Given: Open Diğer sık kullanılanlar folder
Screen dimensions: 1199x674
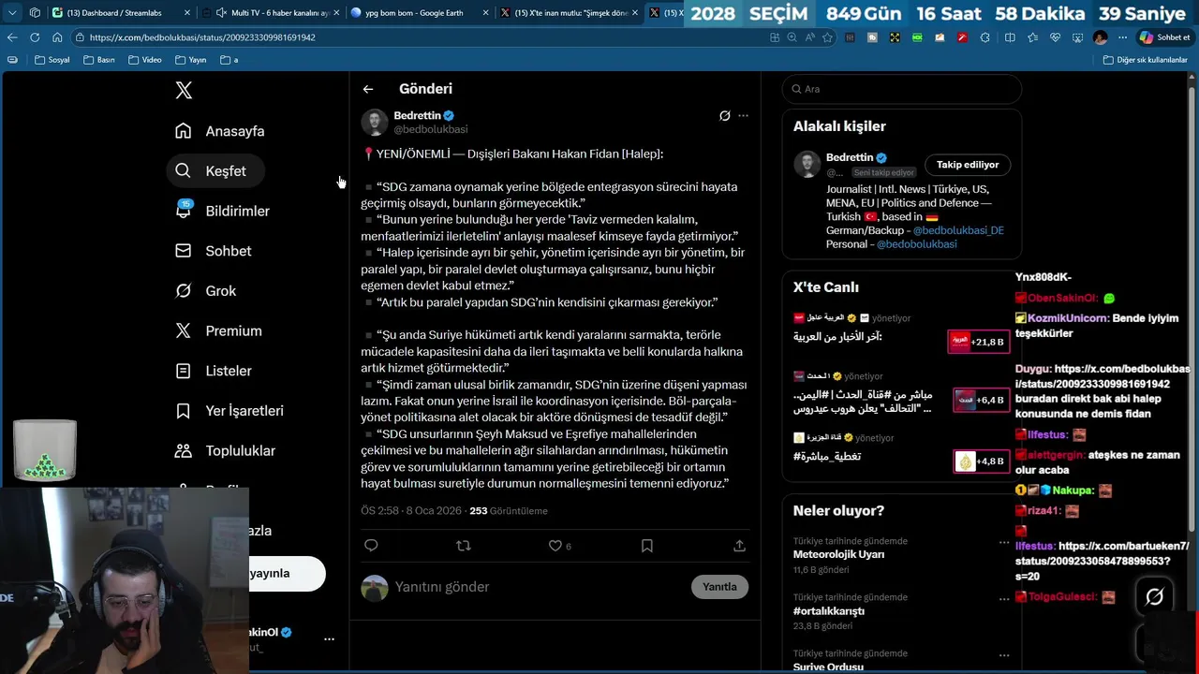Looking at the screenshot, I should point(1145,60).
